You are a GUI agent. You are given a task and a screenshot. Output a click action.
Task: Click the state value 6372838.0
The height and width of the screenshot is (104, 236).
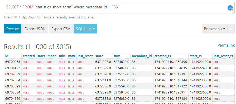click(103, 99)
